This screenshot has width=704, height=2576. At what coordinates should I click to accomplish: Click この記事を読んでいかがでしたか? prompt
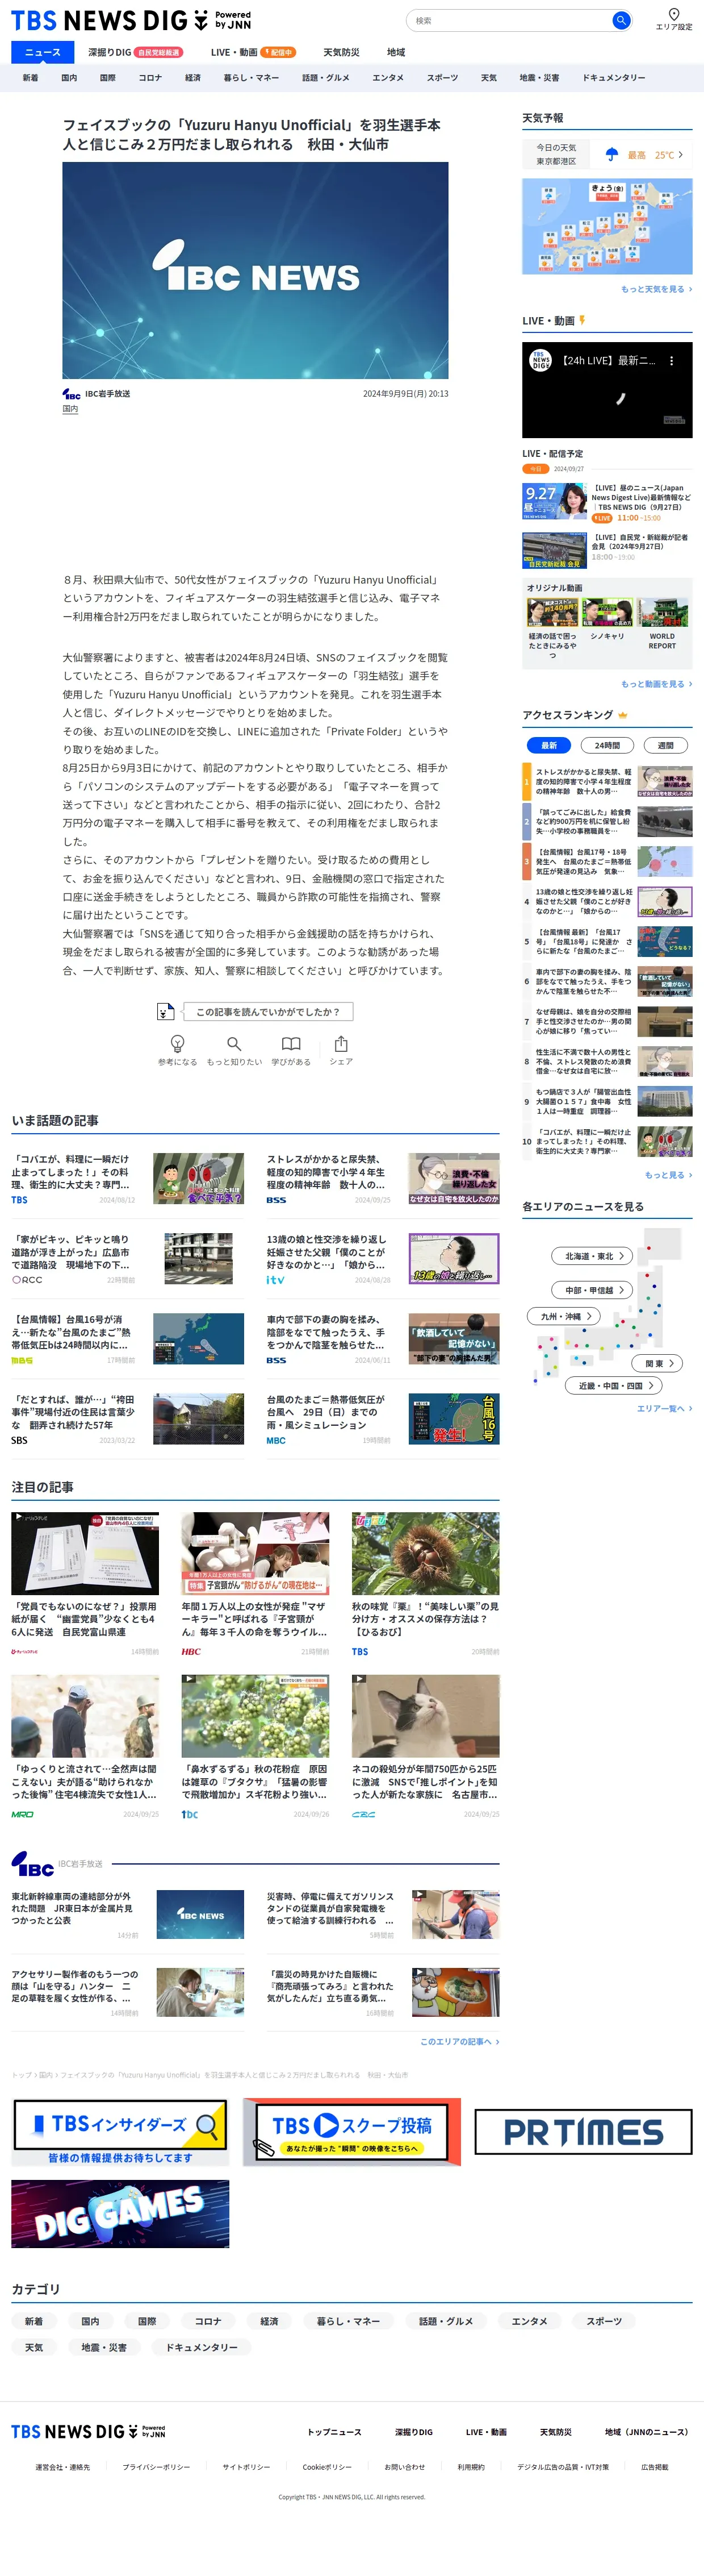pos(267,1012)
